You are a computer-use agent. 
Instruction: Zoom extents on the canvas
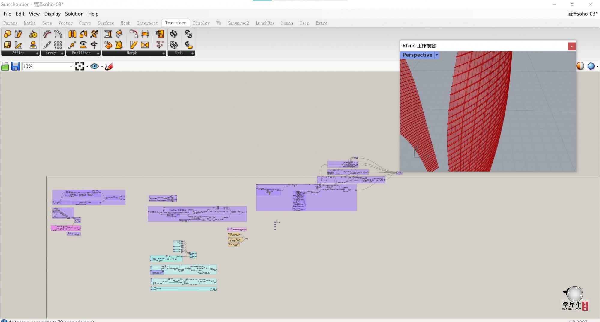pyautogui.click(x=80, y=66)
